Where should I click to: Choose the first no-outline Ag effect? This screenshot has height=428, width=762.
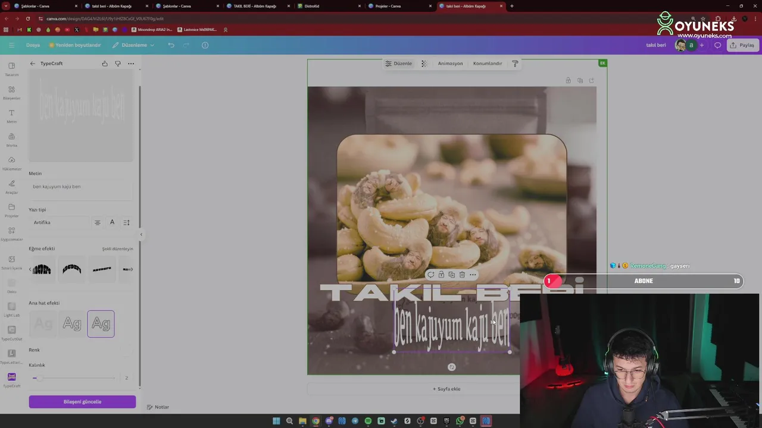[x=43, y=324]
